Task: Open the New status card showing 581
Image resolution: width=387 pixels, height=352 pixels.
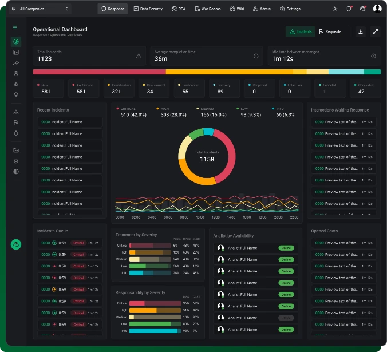Action: click(x=49, y=89)
